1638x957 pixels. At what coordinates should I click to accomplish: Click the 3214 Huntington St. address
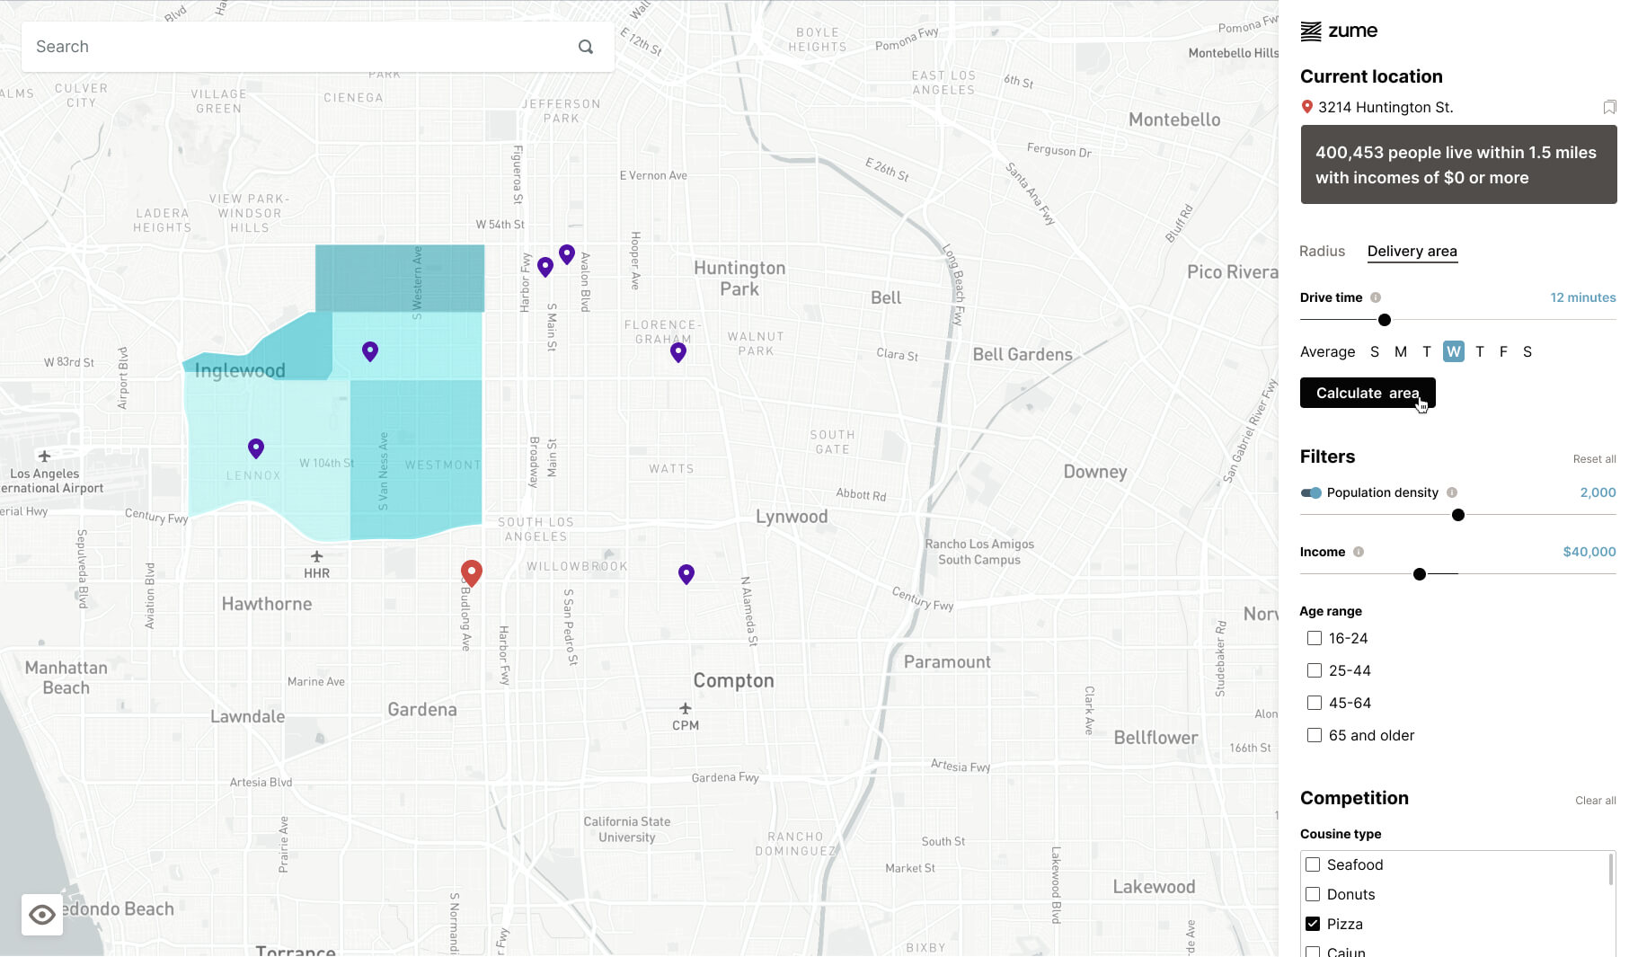[x=1386, y=107]
